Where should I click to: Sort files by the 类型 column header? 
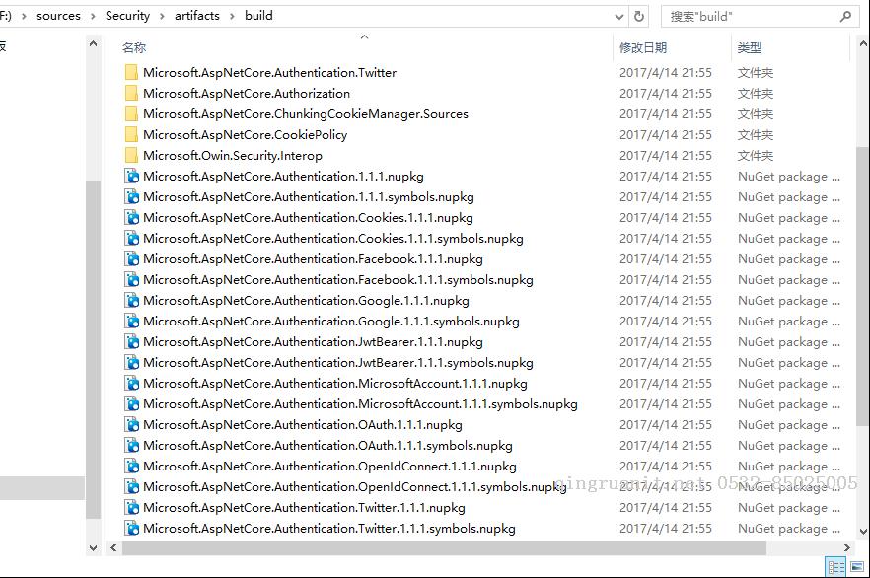750,48
